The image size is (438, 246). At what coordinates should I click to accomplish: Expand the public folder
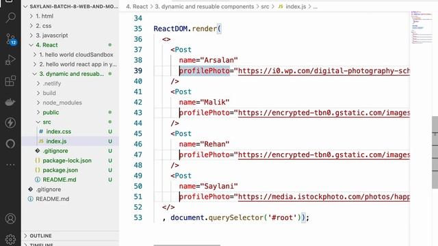70,112
